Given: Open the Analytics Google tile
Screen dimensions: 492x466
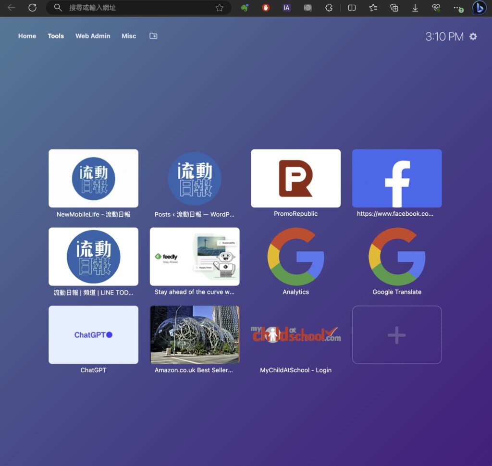Looking at the screenshot, I should (x=295, y=257).
